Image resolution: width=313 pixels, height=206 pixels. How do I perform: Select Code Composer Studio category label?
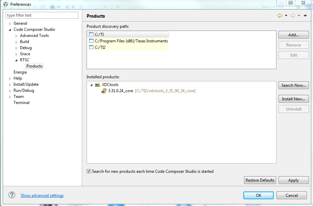pyautogui.click(x=34, y=29)
